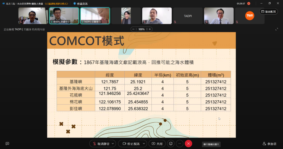Open the emoji reactions icon

tap(171, 144)
